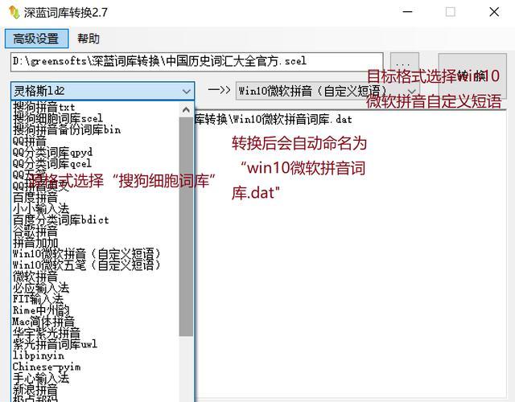The height and width of the screenshot is (402, 515).
Task: Click the browse "..." button
Action: (404, 63)
